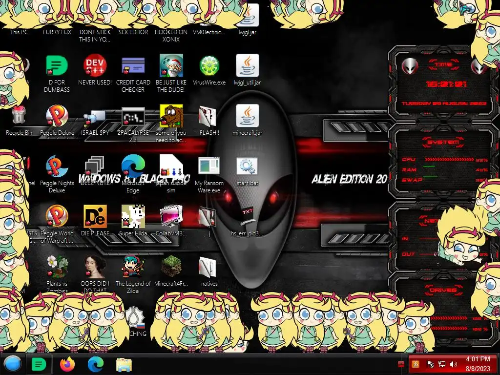Click the DRIVES widget header

pyautogui.click(x=443, y=290)
